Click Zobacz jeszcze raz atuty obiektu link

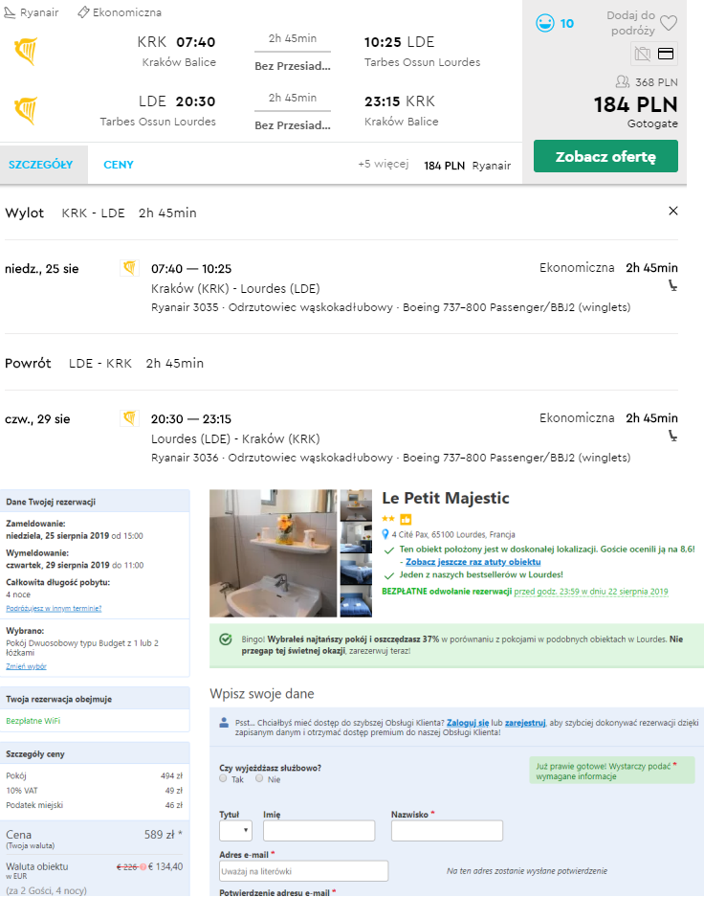coord(473,562)
